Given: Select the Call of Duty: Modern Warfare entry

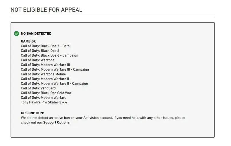Looking at the screenshot, I should click(x=43, y=98).
